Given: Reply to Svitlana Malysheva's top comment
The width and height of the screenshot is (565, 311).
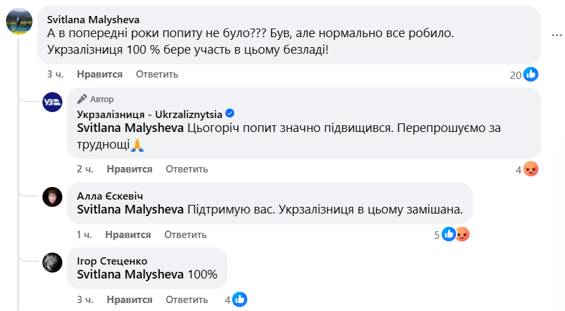Looking at the screenshot, I should pos(157,74).
